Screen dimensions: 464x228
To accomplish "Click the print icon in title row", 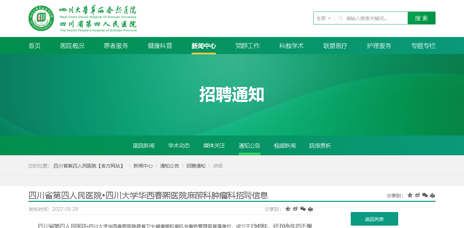I will tap(432, 195).
